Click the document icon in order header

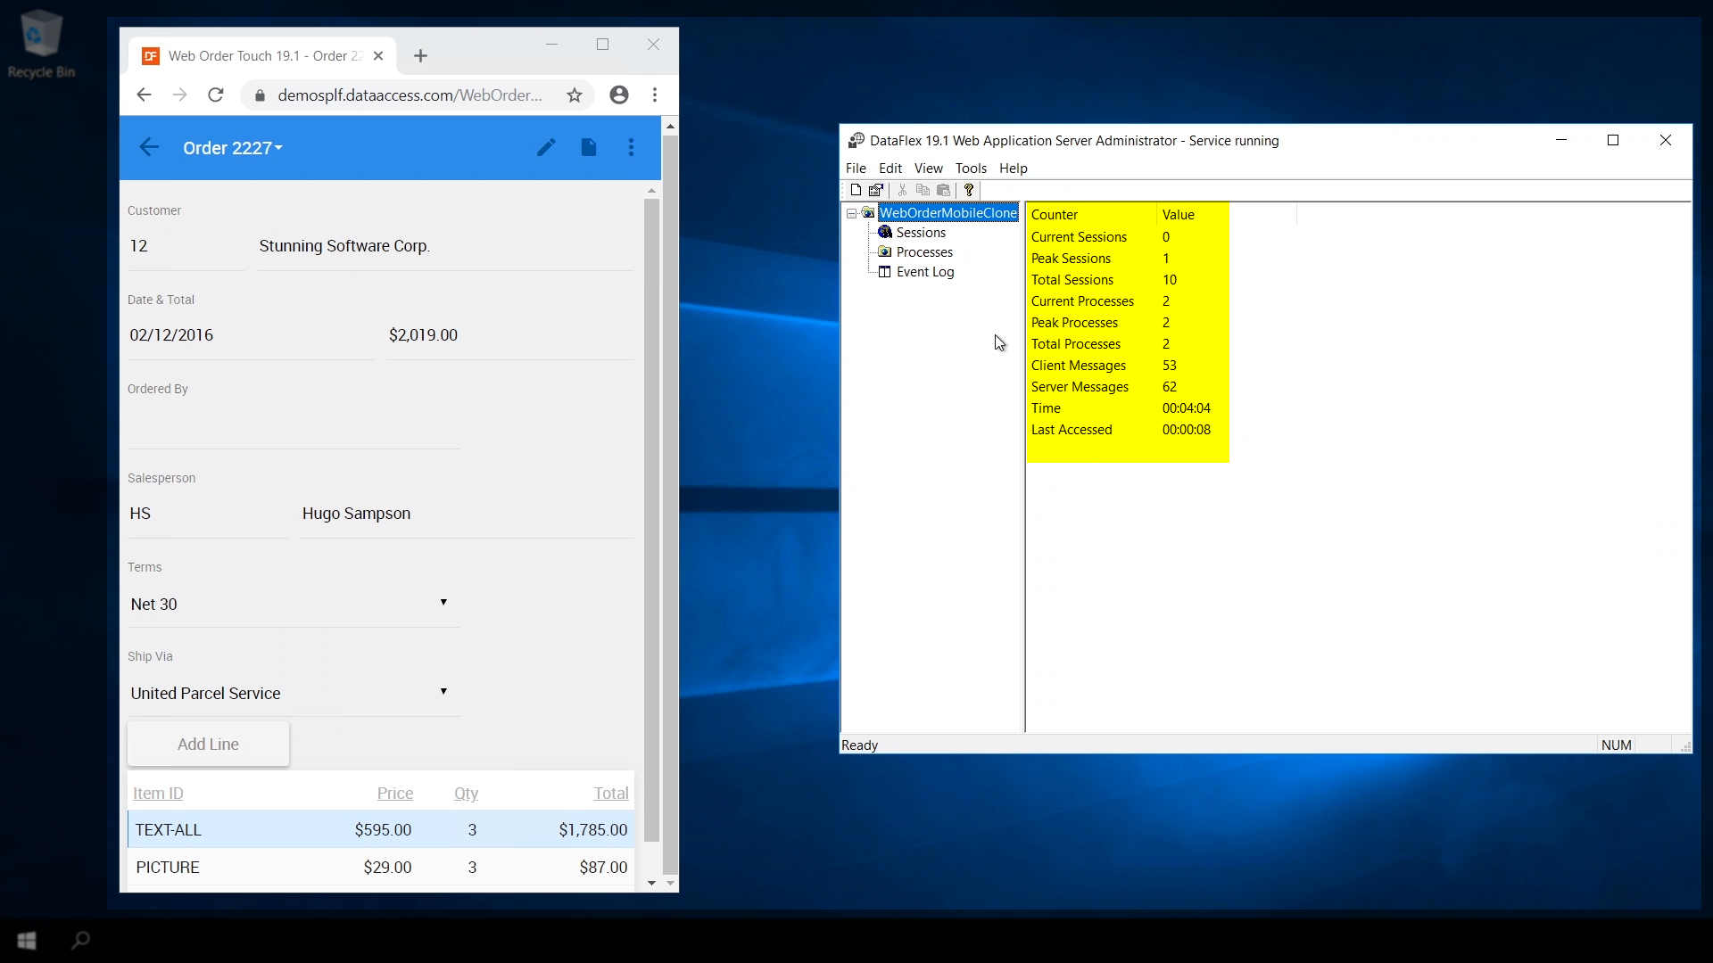tap(589, 148)
